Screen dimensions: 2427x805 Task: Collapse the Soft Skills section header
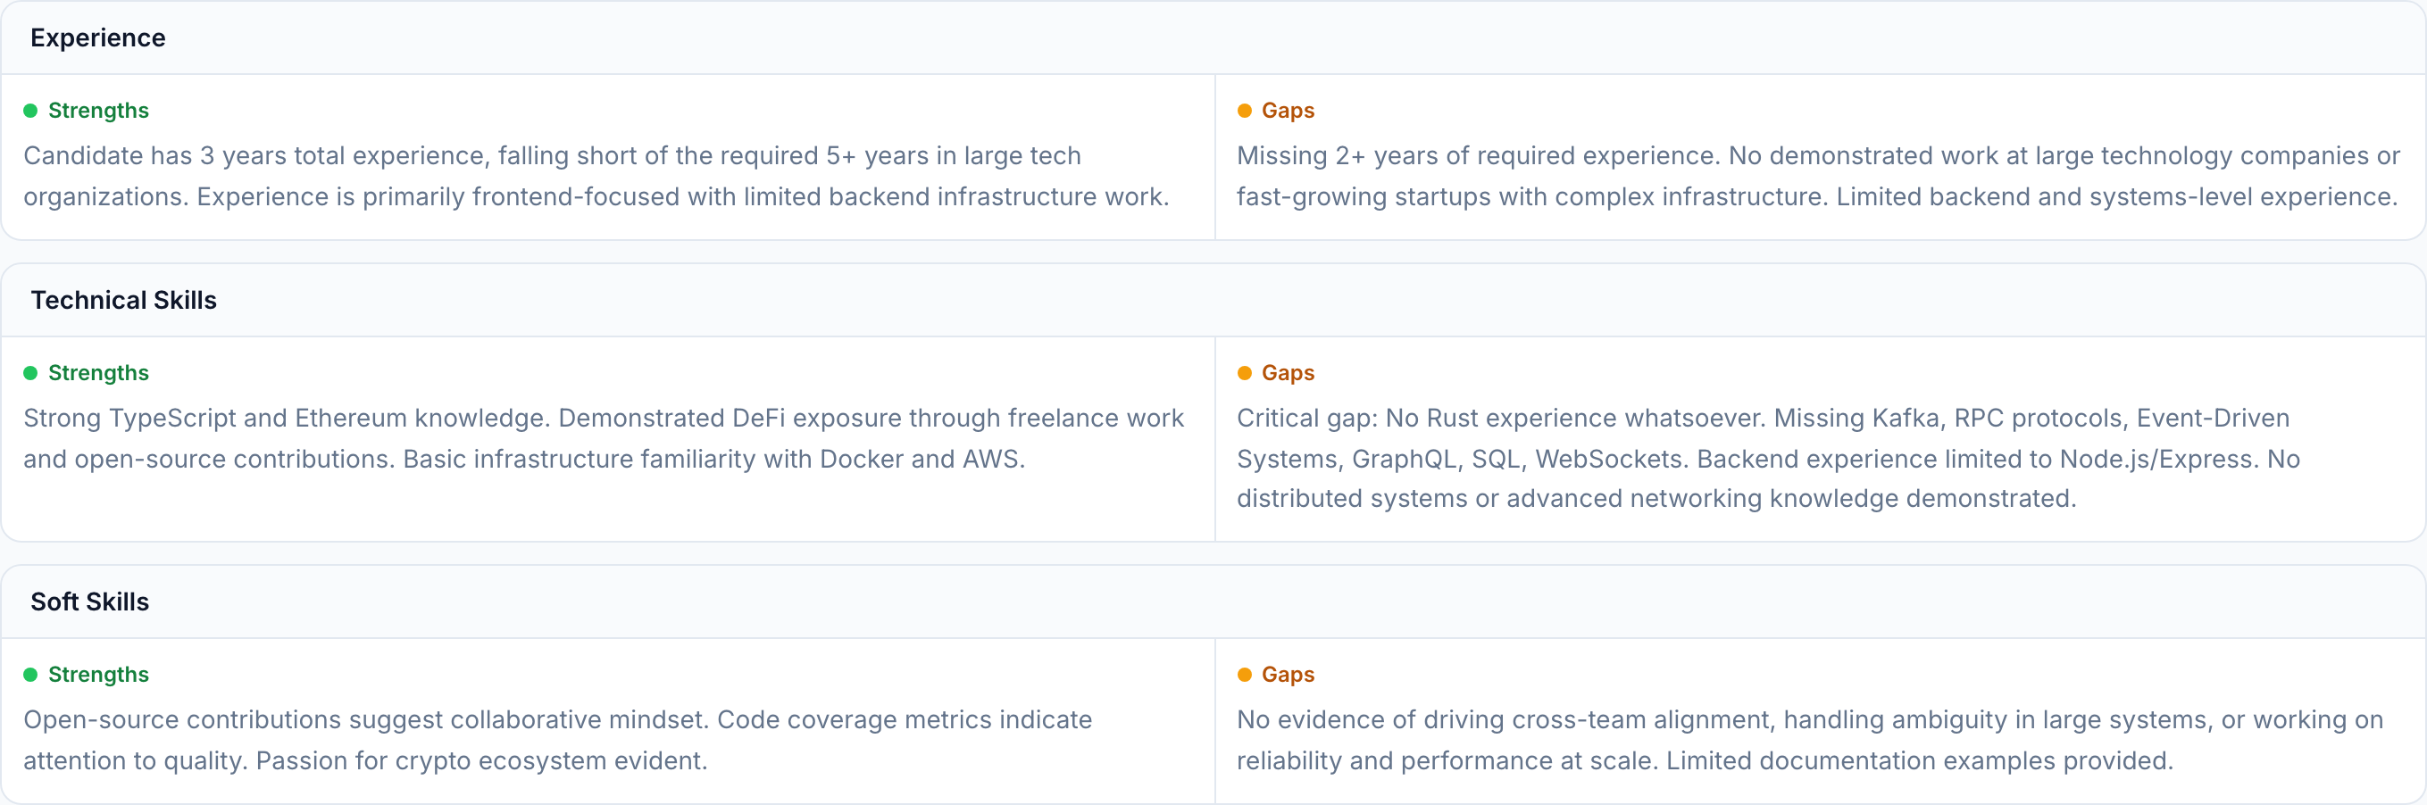click(89, 602)
